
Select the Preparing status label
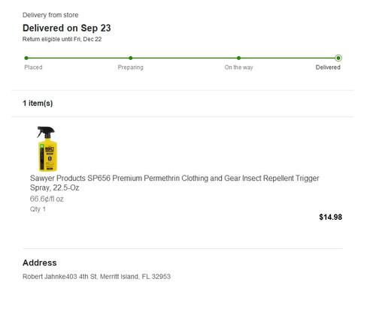[x=131, y=67]
